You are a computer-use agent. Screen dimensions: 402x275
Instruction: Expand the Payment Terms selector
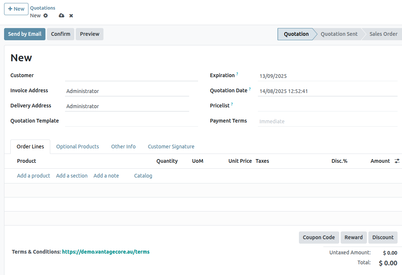[327, 121]
